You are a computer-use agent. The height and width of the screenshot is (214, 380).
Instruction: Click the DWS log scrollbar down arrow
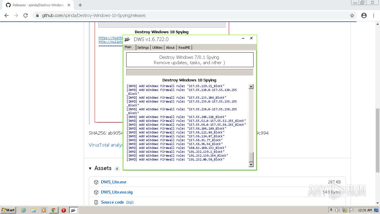pos(251,164)
